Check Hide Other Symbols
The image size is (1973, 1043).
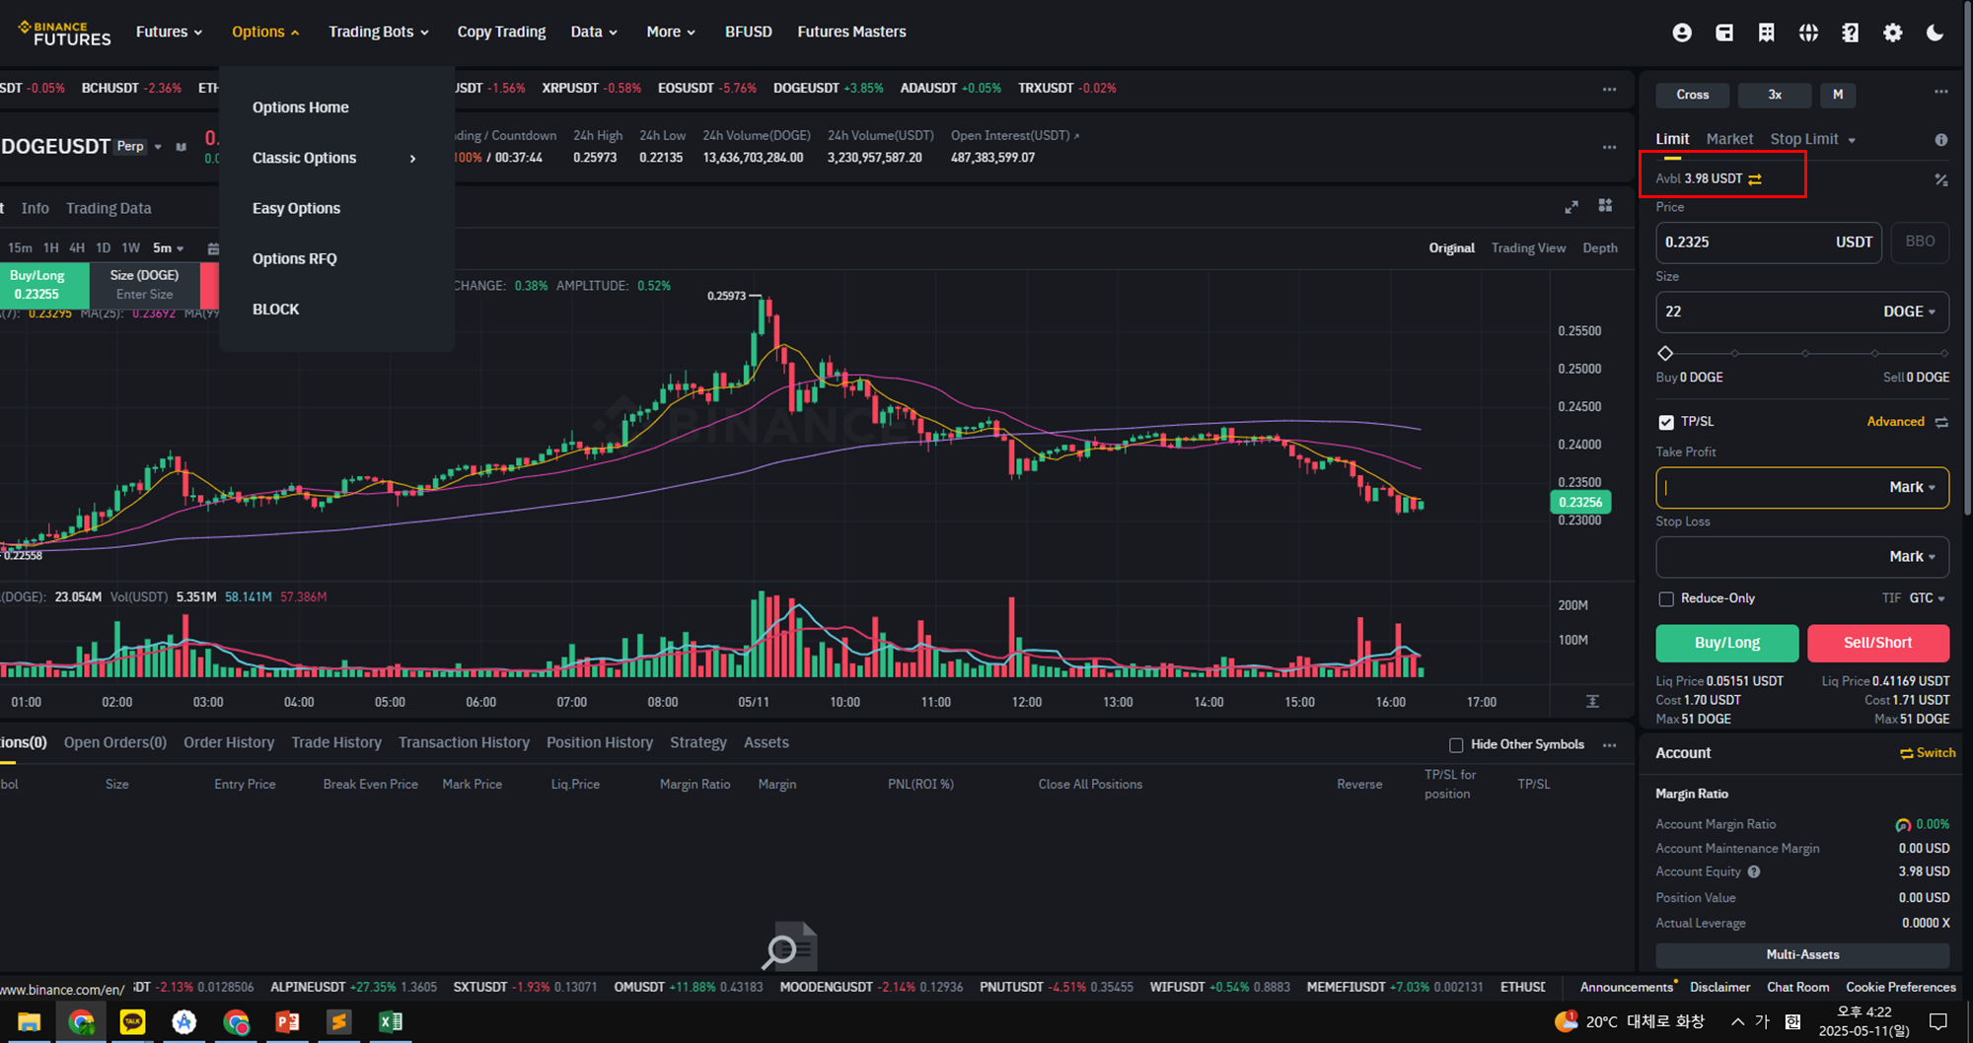(1456, 745)
